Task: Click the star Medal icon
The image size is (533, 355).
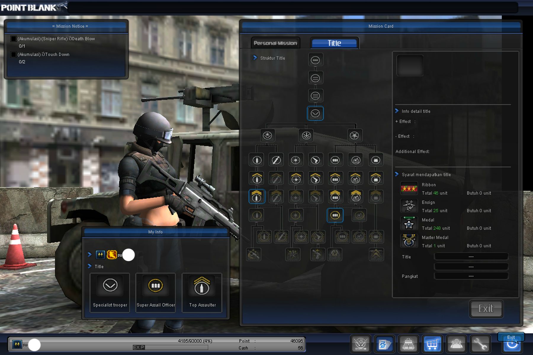Action: point(409,223)
